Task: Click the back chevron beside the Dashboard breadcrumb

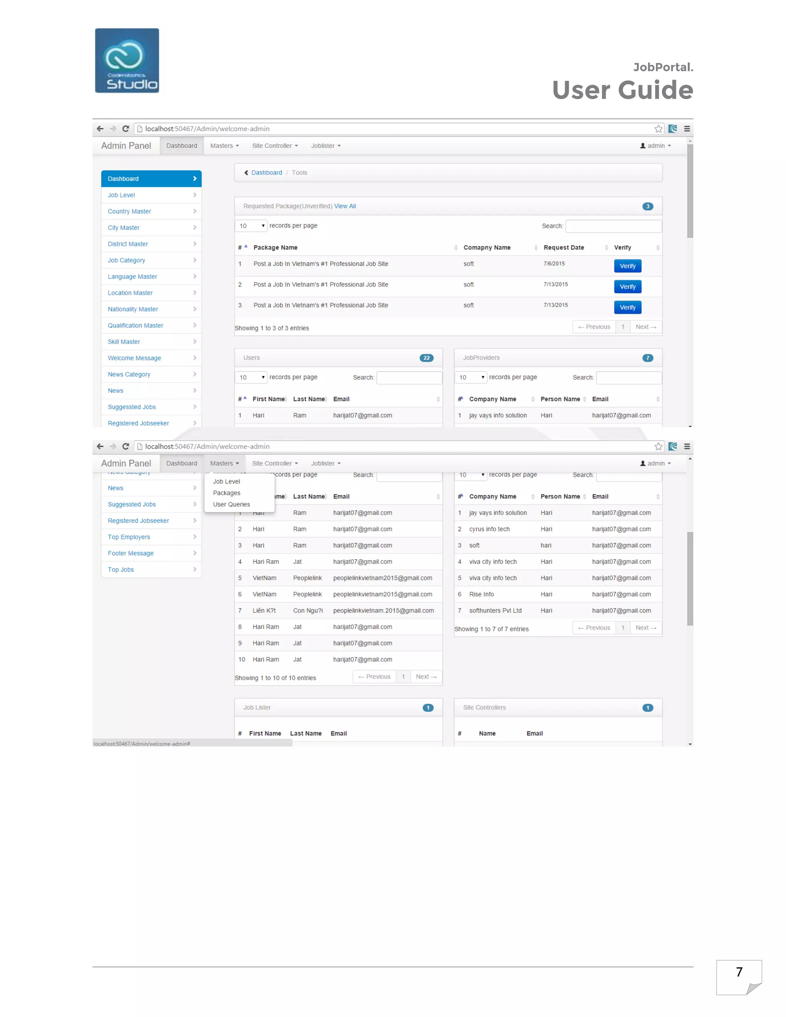Action: pyautogui.click(x=246, y=172)
